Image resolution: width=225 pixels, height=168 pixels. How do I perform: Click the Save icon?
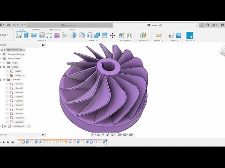[x=8, y=25]
